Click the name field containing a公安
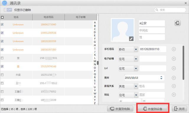189x113 pixels. pos(152,23)
